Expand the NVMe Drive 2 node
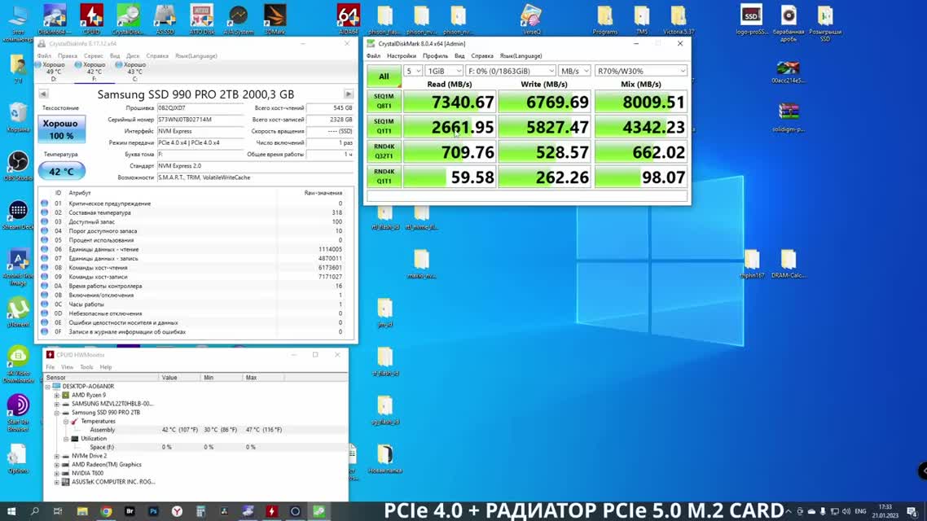Screen dimensions: 927x521 (x=57, y=456)
